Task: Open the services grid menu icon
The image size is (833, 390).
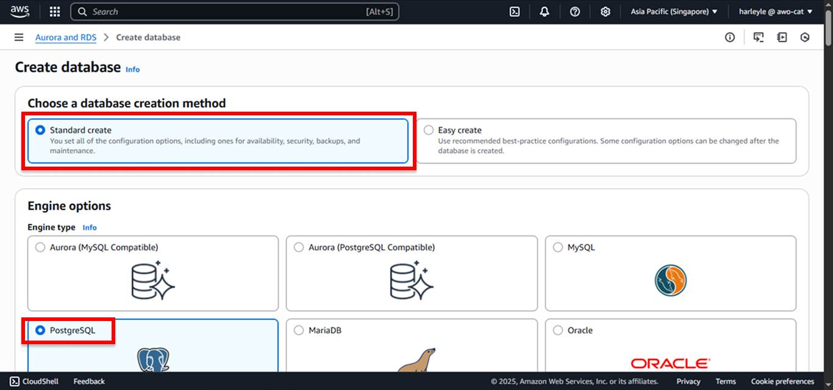Action: point(55,12)
